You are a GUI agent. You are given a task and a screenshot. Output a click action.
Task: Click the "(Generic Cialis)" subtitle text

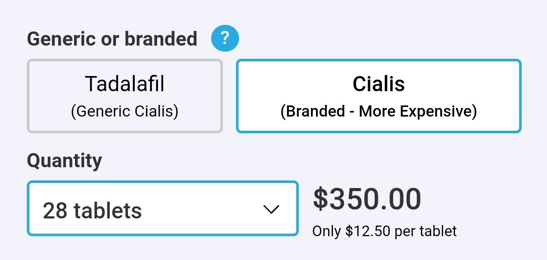click(x=125, y=112)
